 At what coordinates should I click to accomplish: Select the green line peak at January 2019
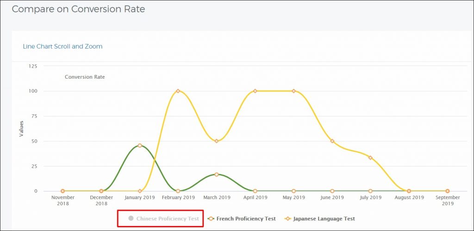(x=140, y=145)
